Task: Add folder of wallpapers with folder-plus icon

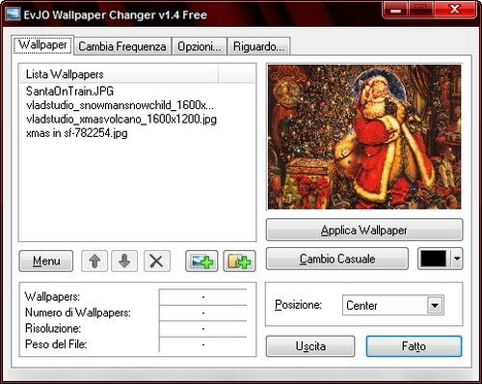Action: [239, 261]
